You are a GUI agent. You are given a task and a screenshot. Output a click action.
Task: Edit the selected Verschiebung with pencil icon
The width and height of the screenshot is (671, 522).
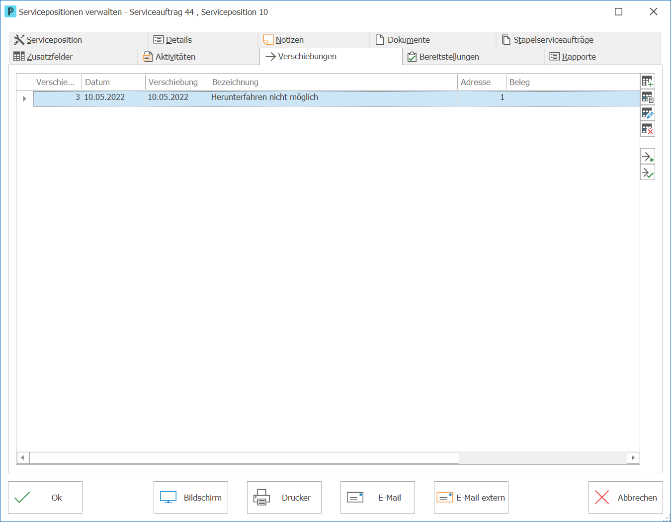coord(647,113)
